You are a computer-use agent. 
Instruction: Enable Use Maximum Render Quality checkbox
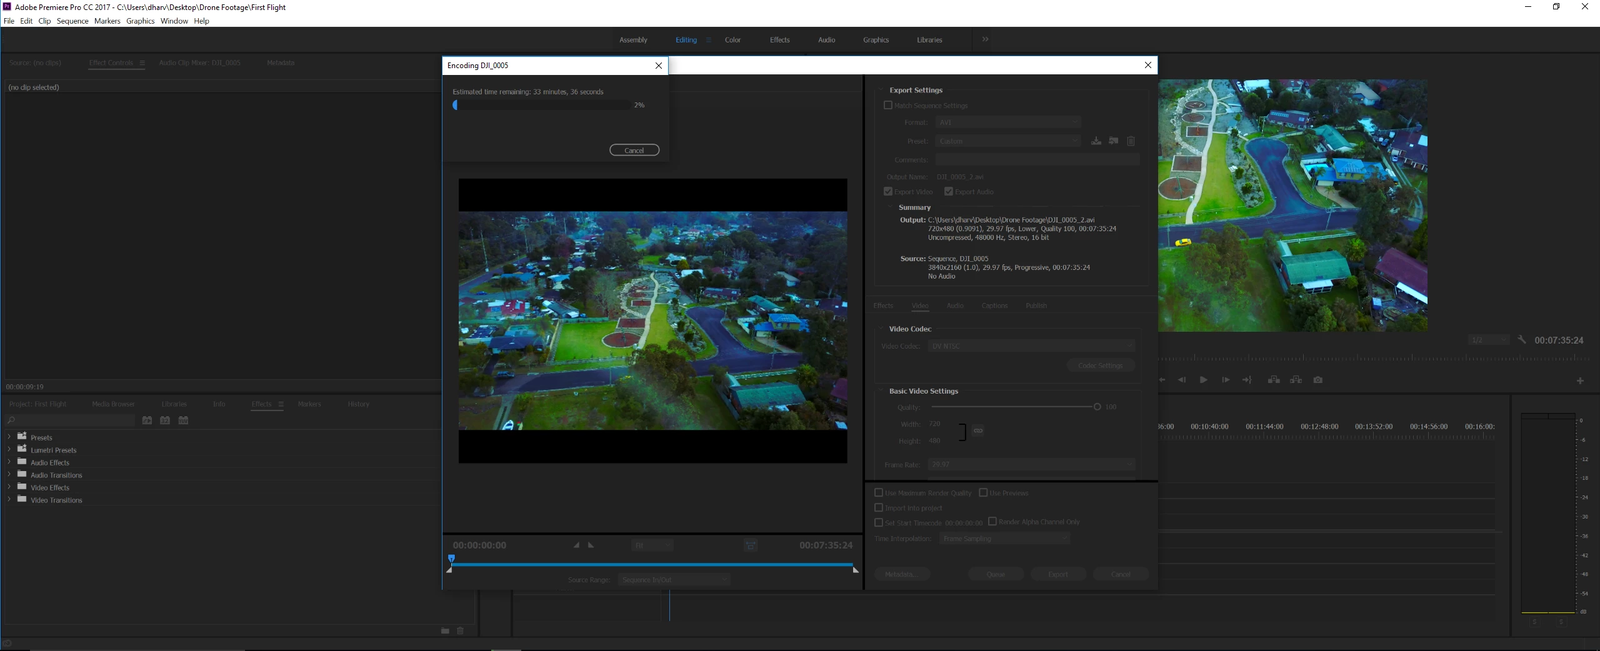click(878, 493)
